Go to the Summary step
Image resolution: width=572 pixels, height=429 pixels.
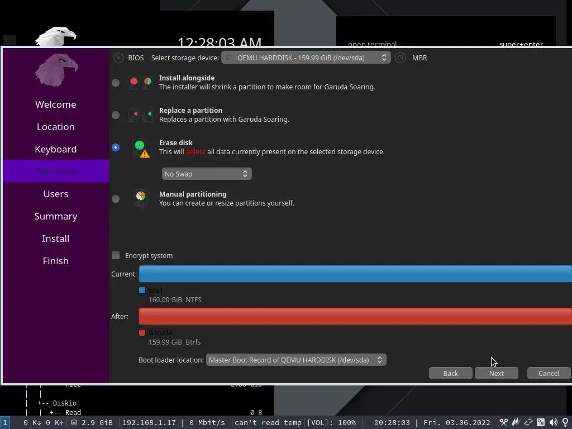(56, 216)
